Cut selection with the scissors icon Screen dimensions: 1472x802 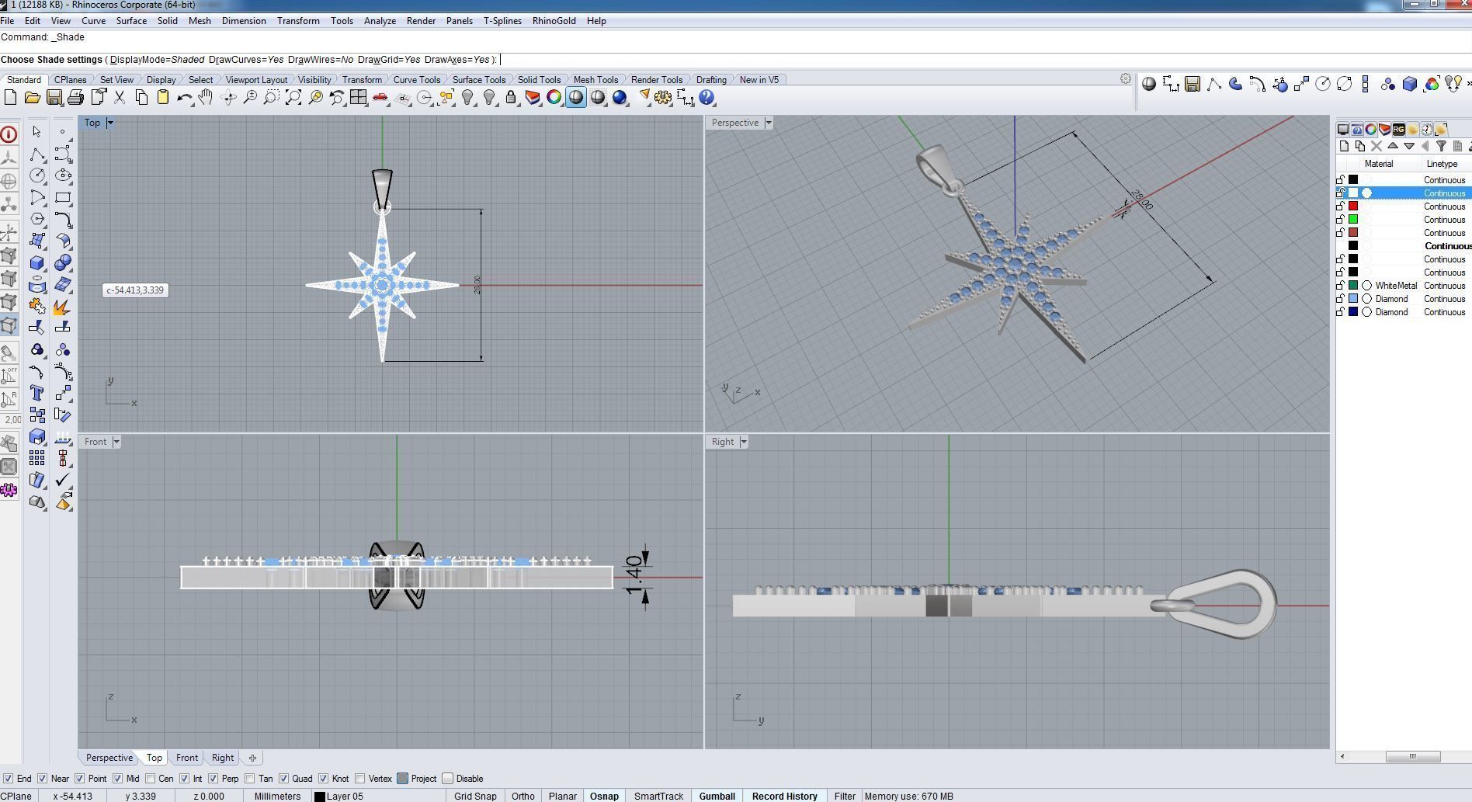tap(120, 97)
